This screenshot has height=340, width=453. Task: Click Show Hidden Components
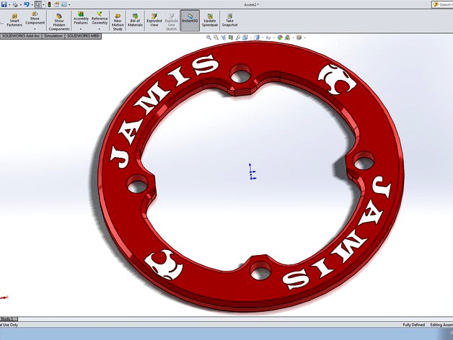point(59,21)
